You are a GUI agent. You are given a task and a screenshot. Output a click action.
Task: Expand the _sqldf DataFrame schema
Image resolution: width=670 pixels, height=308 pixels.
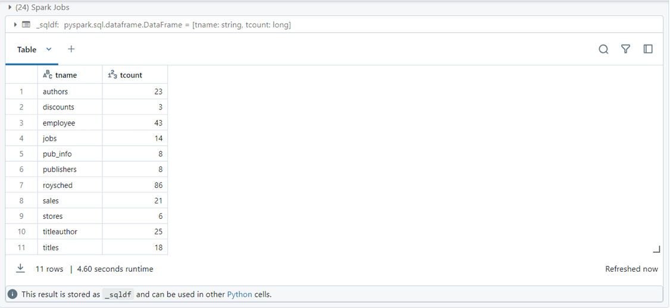(x=15, y=25)
